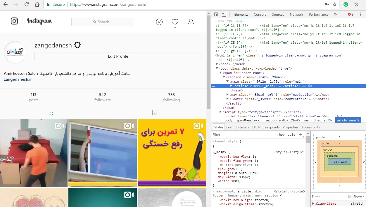The width and height of the screenshot is (366, 207).
Task: Click the ellipsis beside the selected article row
Action: [213, 86]
